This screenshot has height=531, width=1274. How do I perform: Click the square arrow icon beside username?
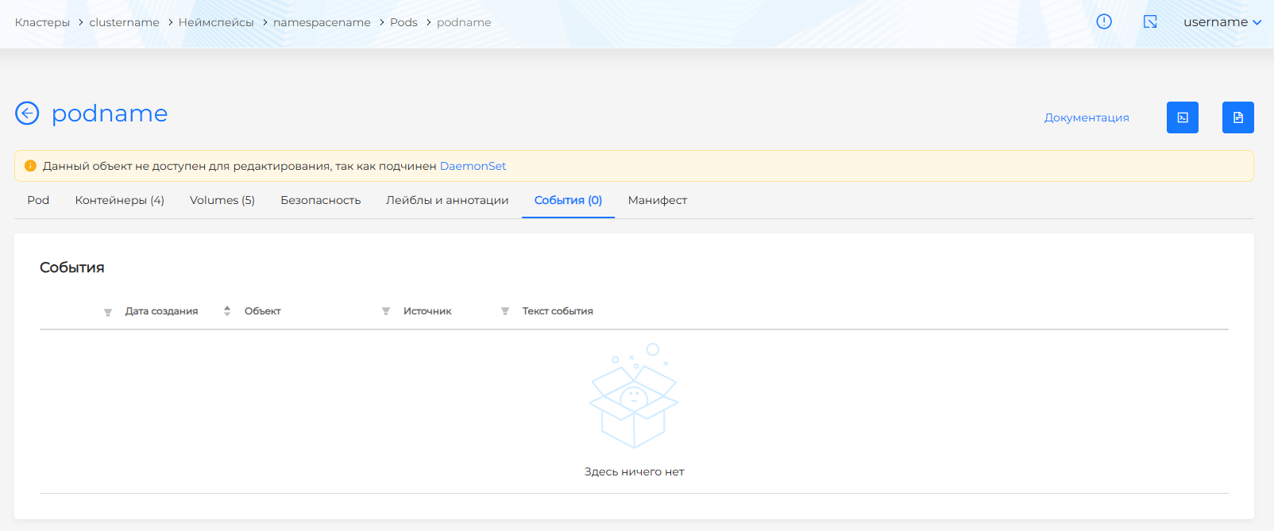[x=1149, y=22]
